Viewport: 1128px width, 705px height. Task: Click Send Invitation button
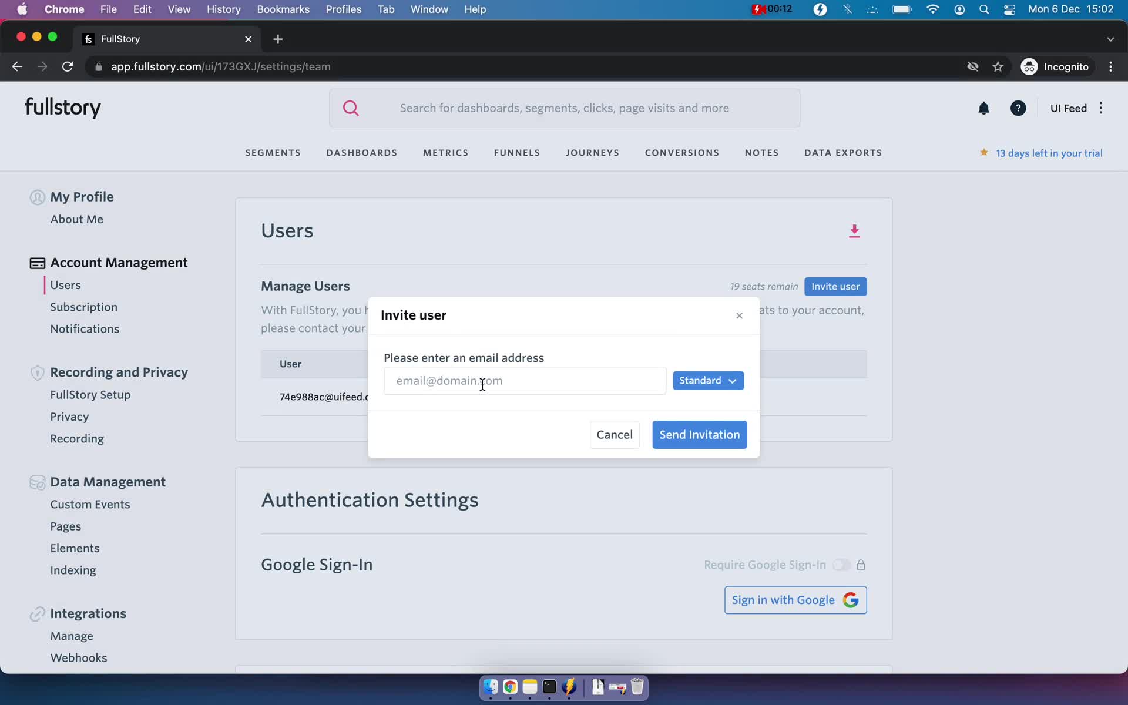(x=699, y=435)
